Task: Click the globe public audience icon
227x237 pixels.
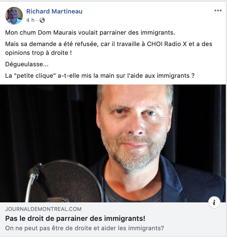Action: (x=42, y=20)
